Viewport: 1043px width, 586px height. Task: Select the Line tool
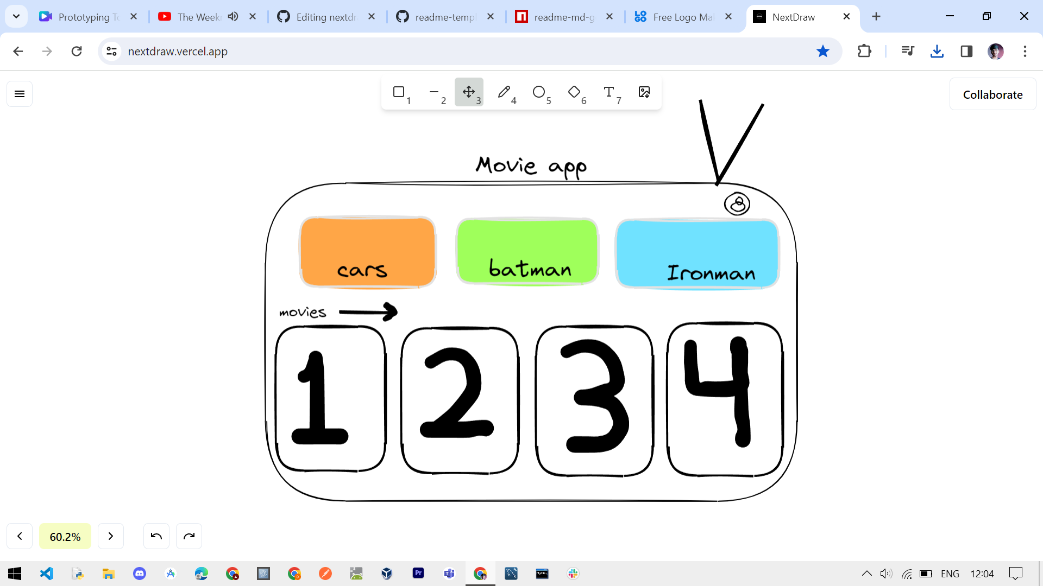[434, 92]
